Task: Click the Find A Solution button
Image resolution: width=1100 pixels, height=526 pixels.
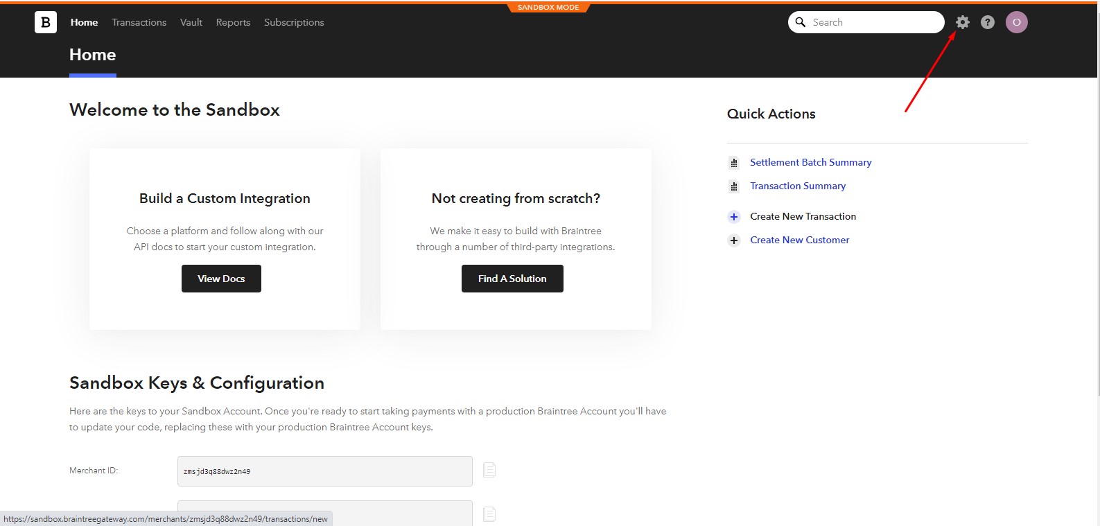Action: (x=512, y=279)
